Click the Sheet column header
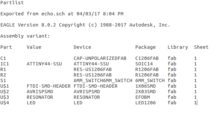Screen dimensions: 224x121 click(201, 47)
